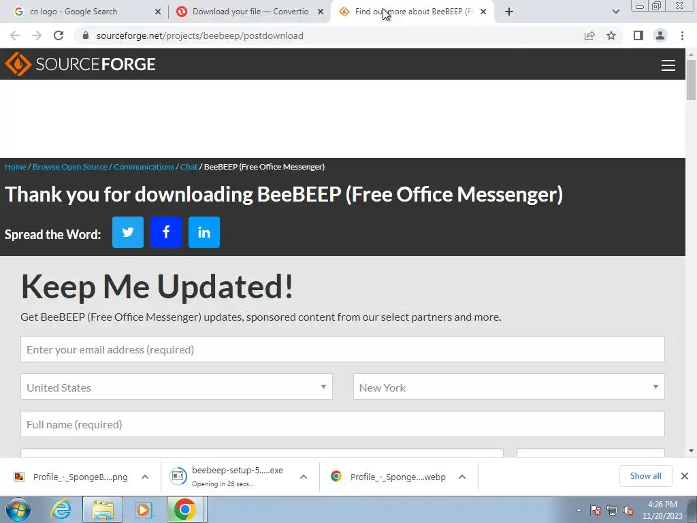The height and width of the screenshot is (523, 697).
Task: Open Chrome profile menu
Action: coord(660,35)
